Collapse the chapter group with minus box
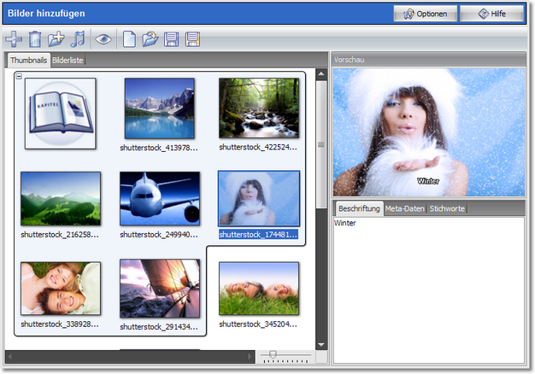 click(x=20, y=77)
